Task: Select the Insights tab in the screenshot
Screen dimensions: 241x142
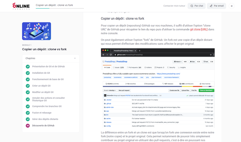Action: [x=182, y=67]
